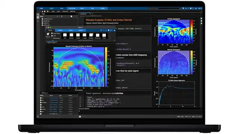Click the search magnifier icon in top toolbar
Viewport: 239px width, 134px height.
point(180,8)
